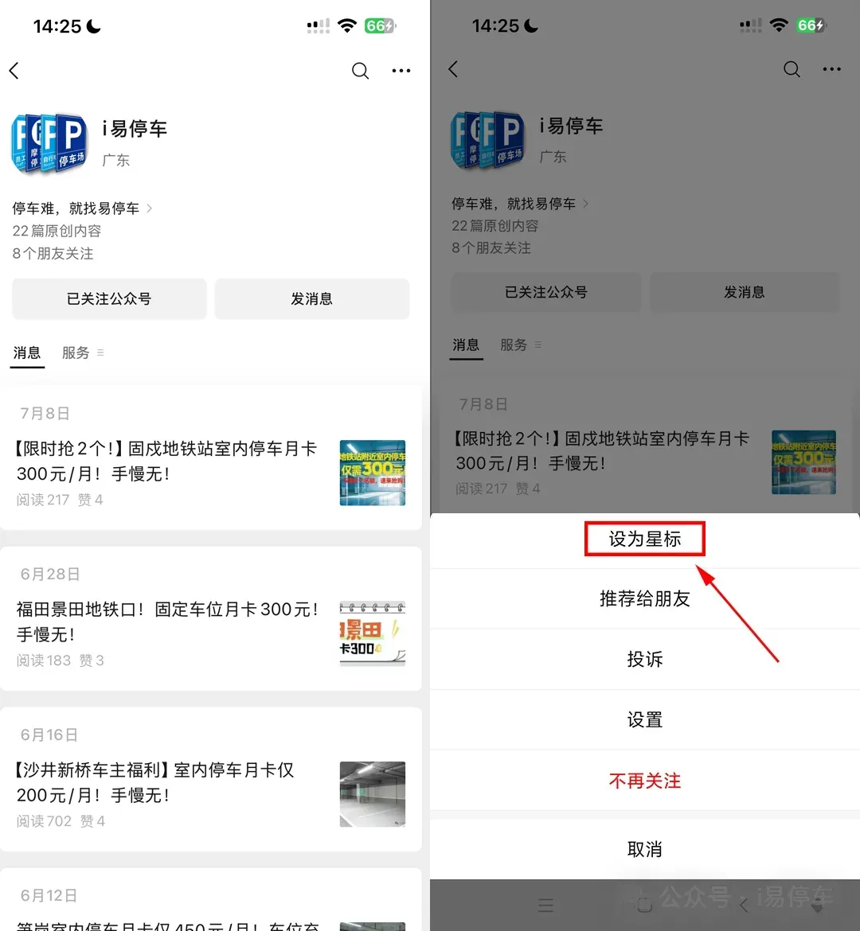Tap the i易停车 avatar in left screen

pyautogui.click(x=49, y=143)
